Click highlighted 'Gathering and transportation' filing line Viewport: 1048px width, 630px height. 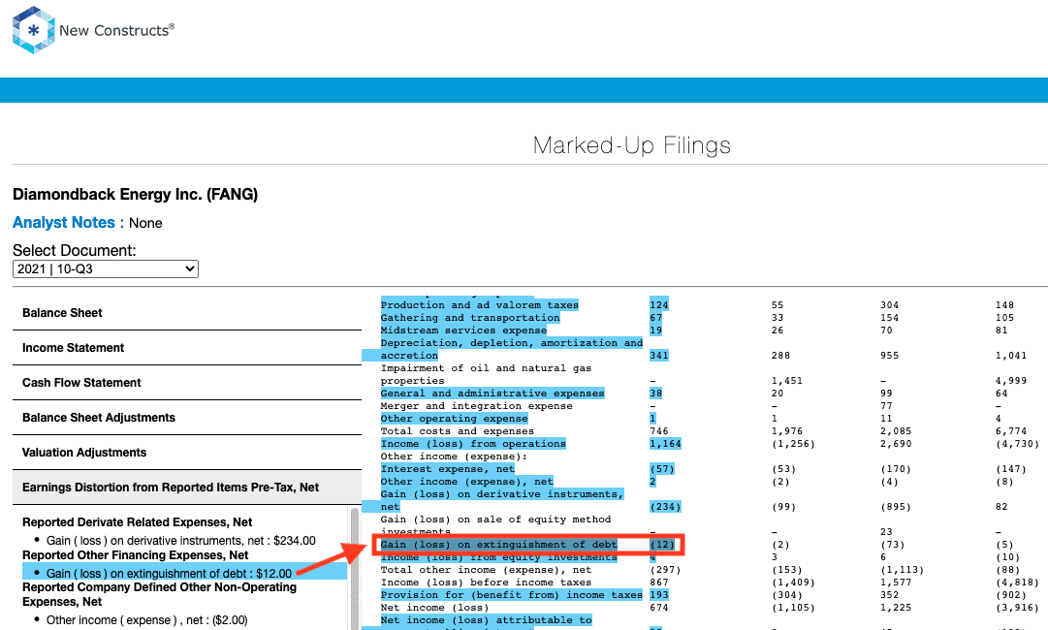pyautogui.click(x=470, y=318)
